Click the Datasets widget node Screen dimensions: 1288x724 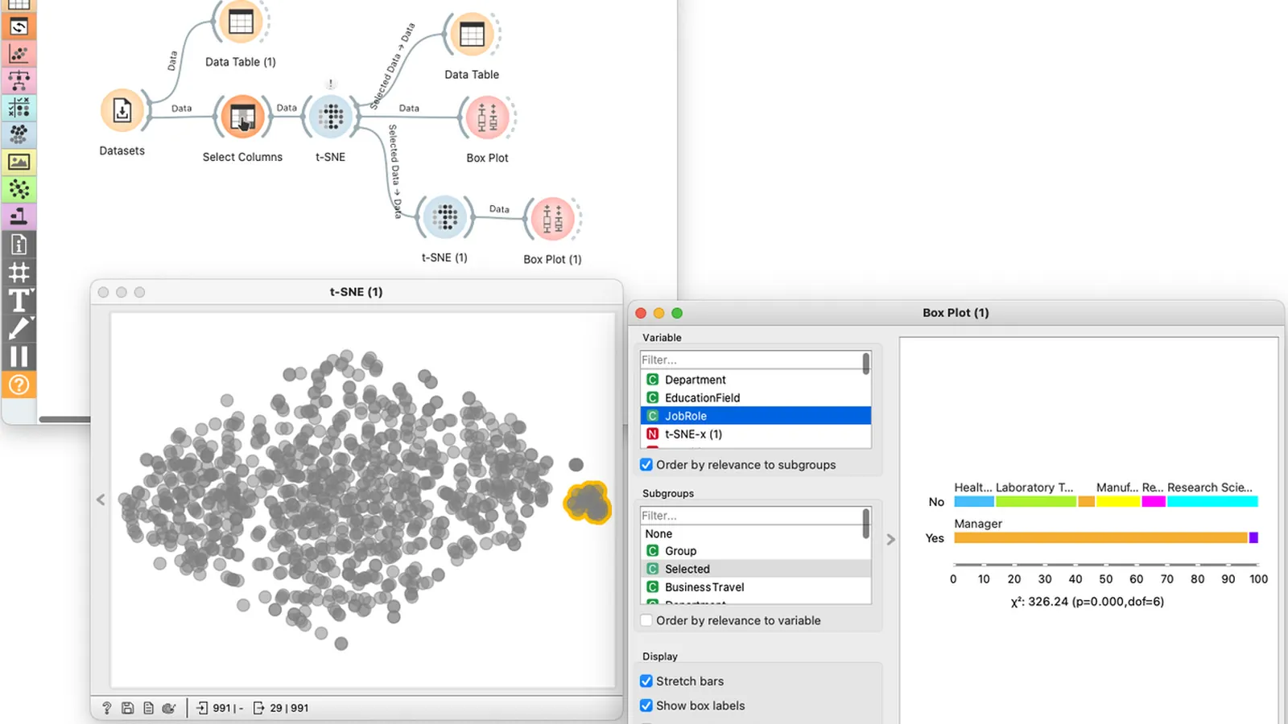point(122,111)
